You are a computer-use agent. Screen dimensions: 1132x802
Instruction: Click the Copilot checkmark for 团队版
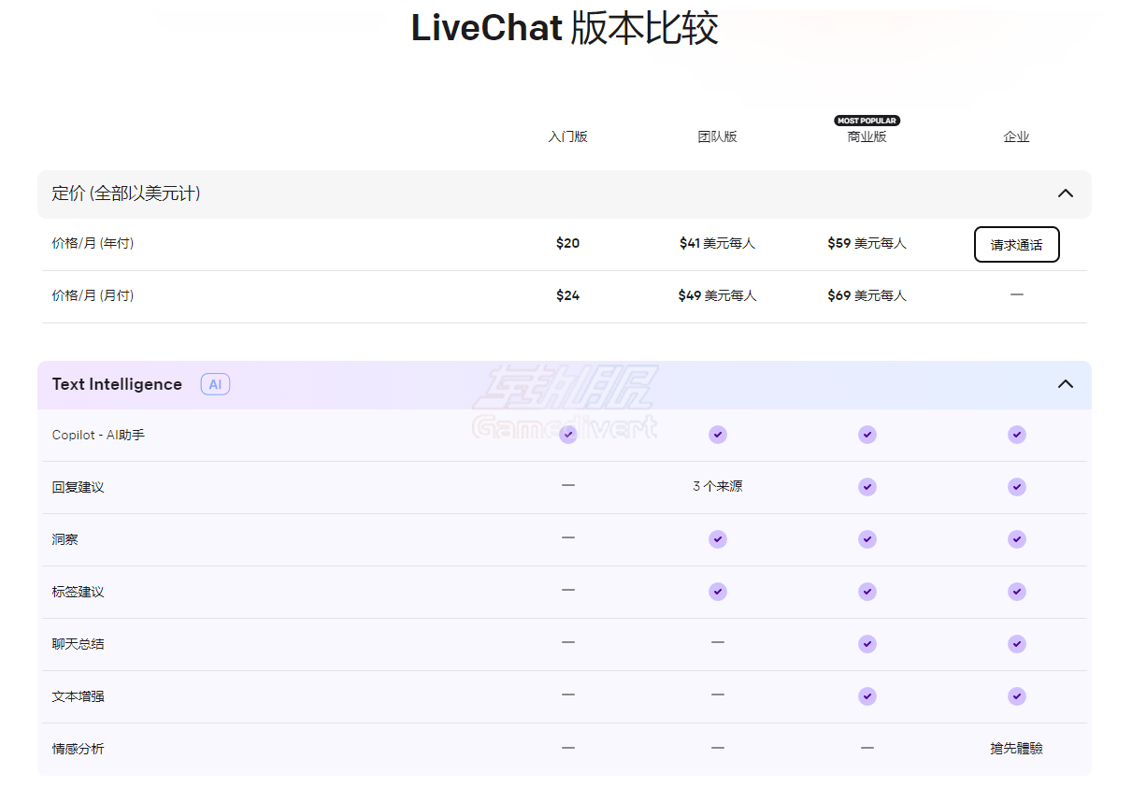(717, 435)
